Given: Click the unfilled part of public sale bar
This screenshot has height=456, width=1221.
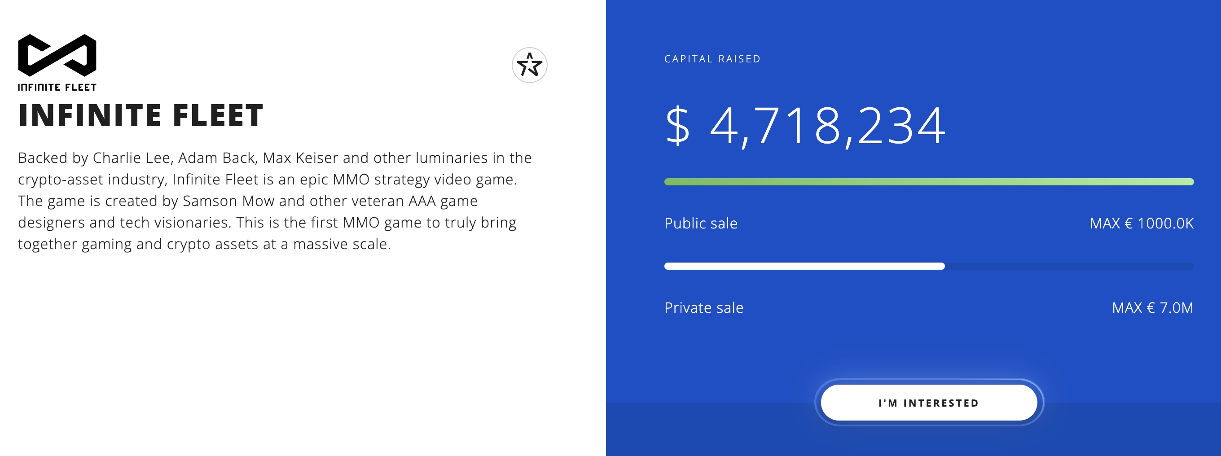Looking at the screenshot, I should [1069, 266].
